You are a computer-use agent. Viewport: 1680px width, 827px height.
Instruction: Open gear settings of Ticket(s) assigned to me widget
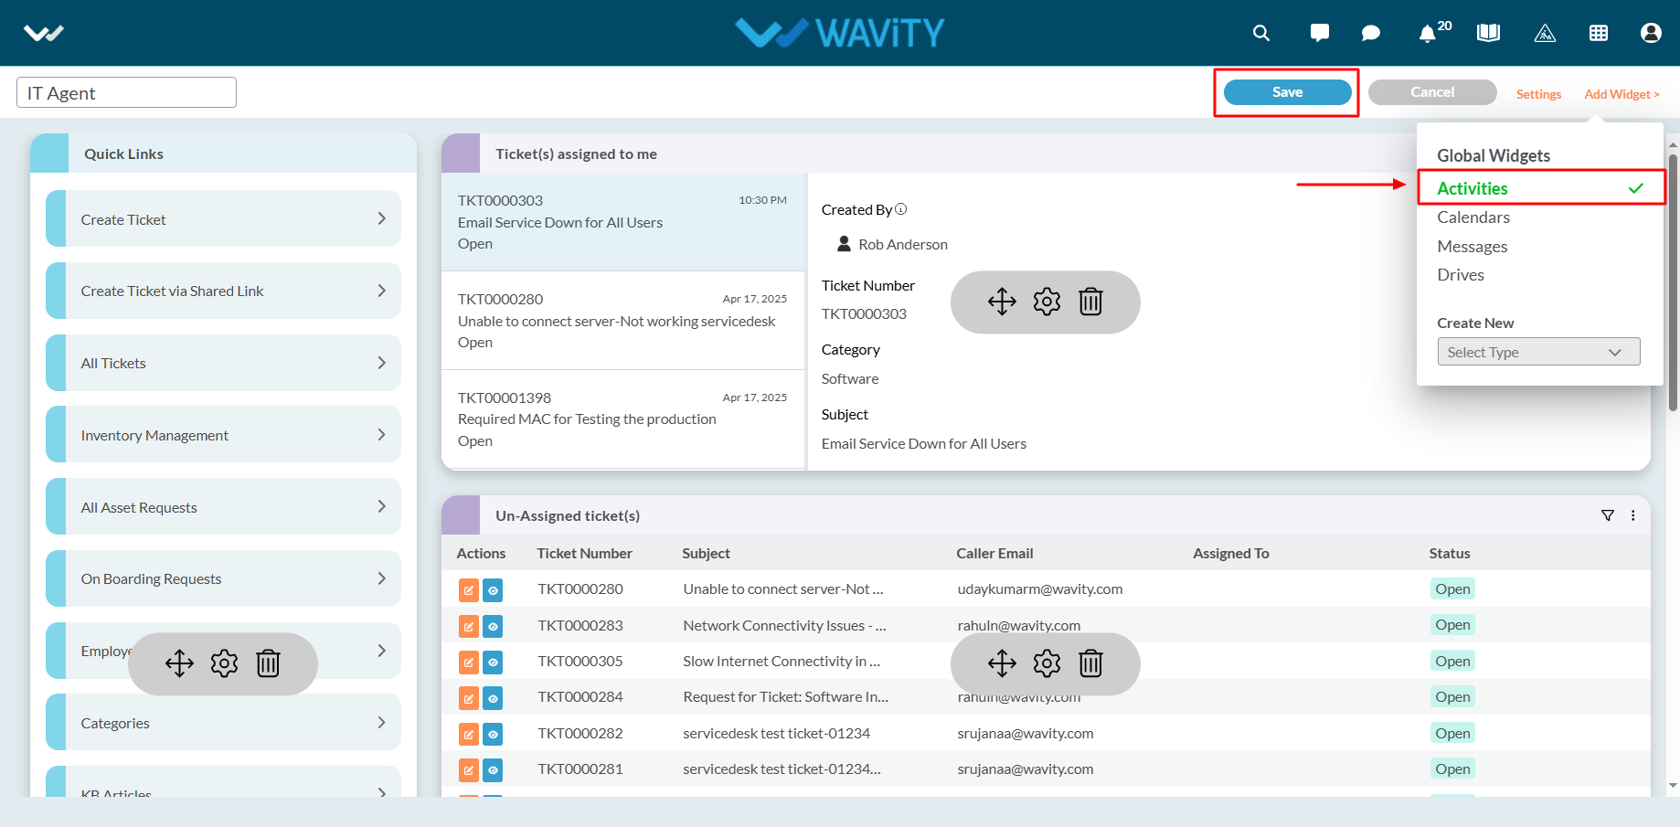[x=1047, y=302]
